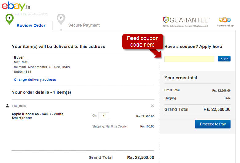Click the GUARANTEE satisfaction text banner
Viewport: 240px width, 163px height.
point(190,20)
